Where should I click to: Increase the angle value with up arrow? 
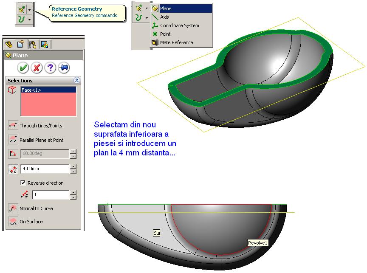point(73,151)
